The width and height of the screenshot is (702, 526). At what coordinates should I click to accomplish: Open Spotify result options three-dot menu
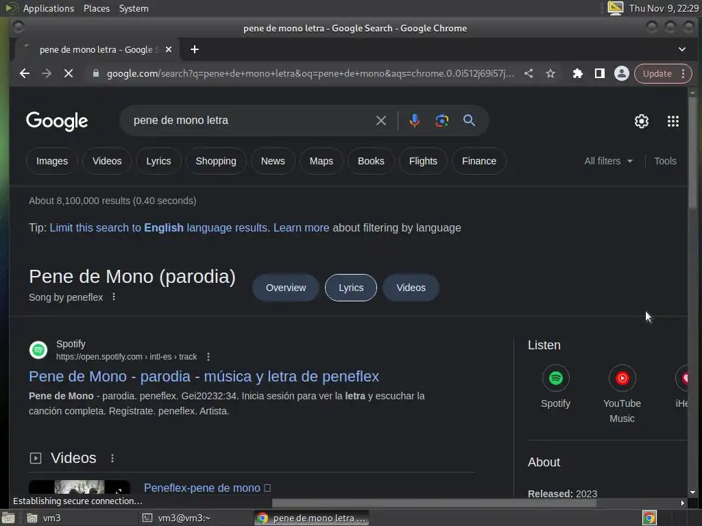coord(208,356)
